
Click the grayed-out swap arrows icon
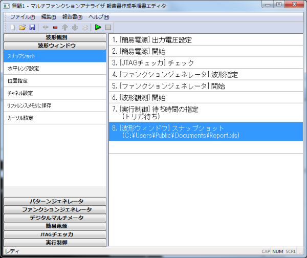85,28
